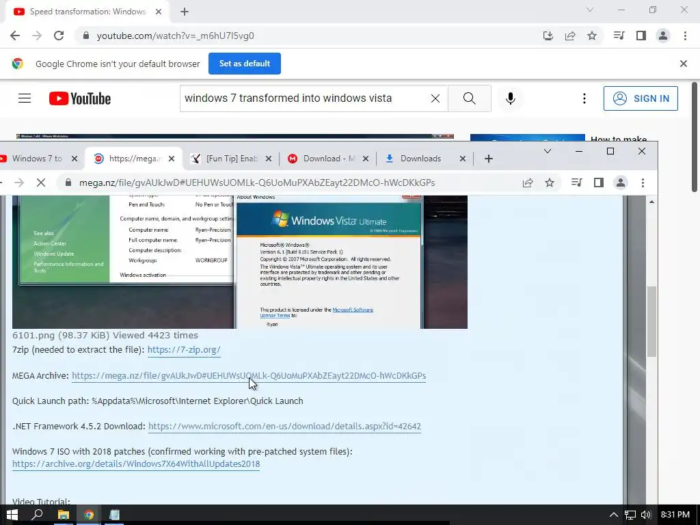Screen dimensions: 700x525
Task: Open .NET Framework microsoft.com download link
Action: (x=285, y=427)
